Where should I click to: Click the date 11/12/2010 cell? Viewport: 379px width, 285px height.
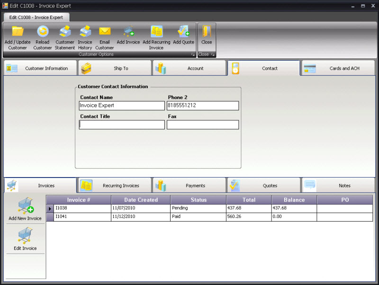coord(141,217)
